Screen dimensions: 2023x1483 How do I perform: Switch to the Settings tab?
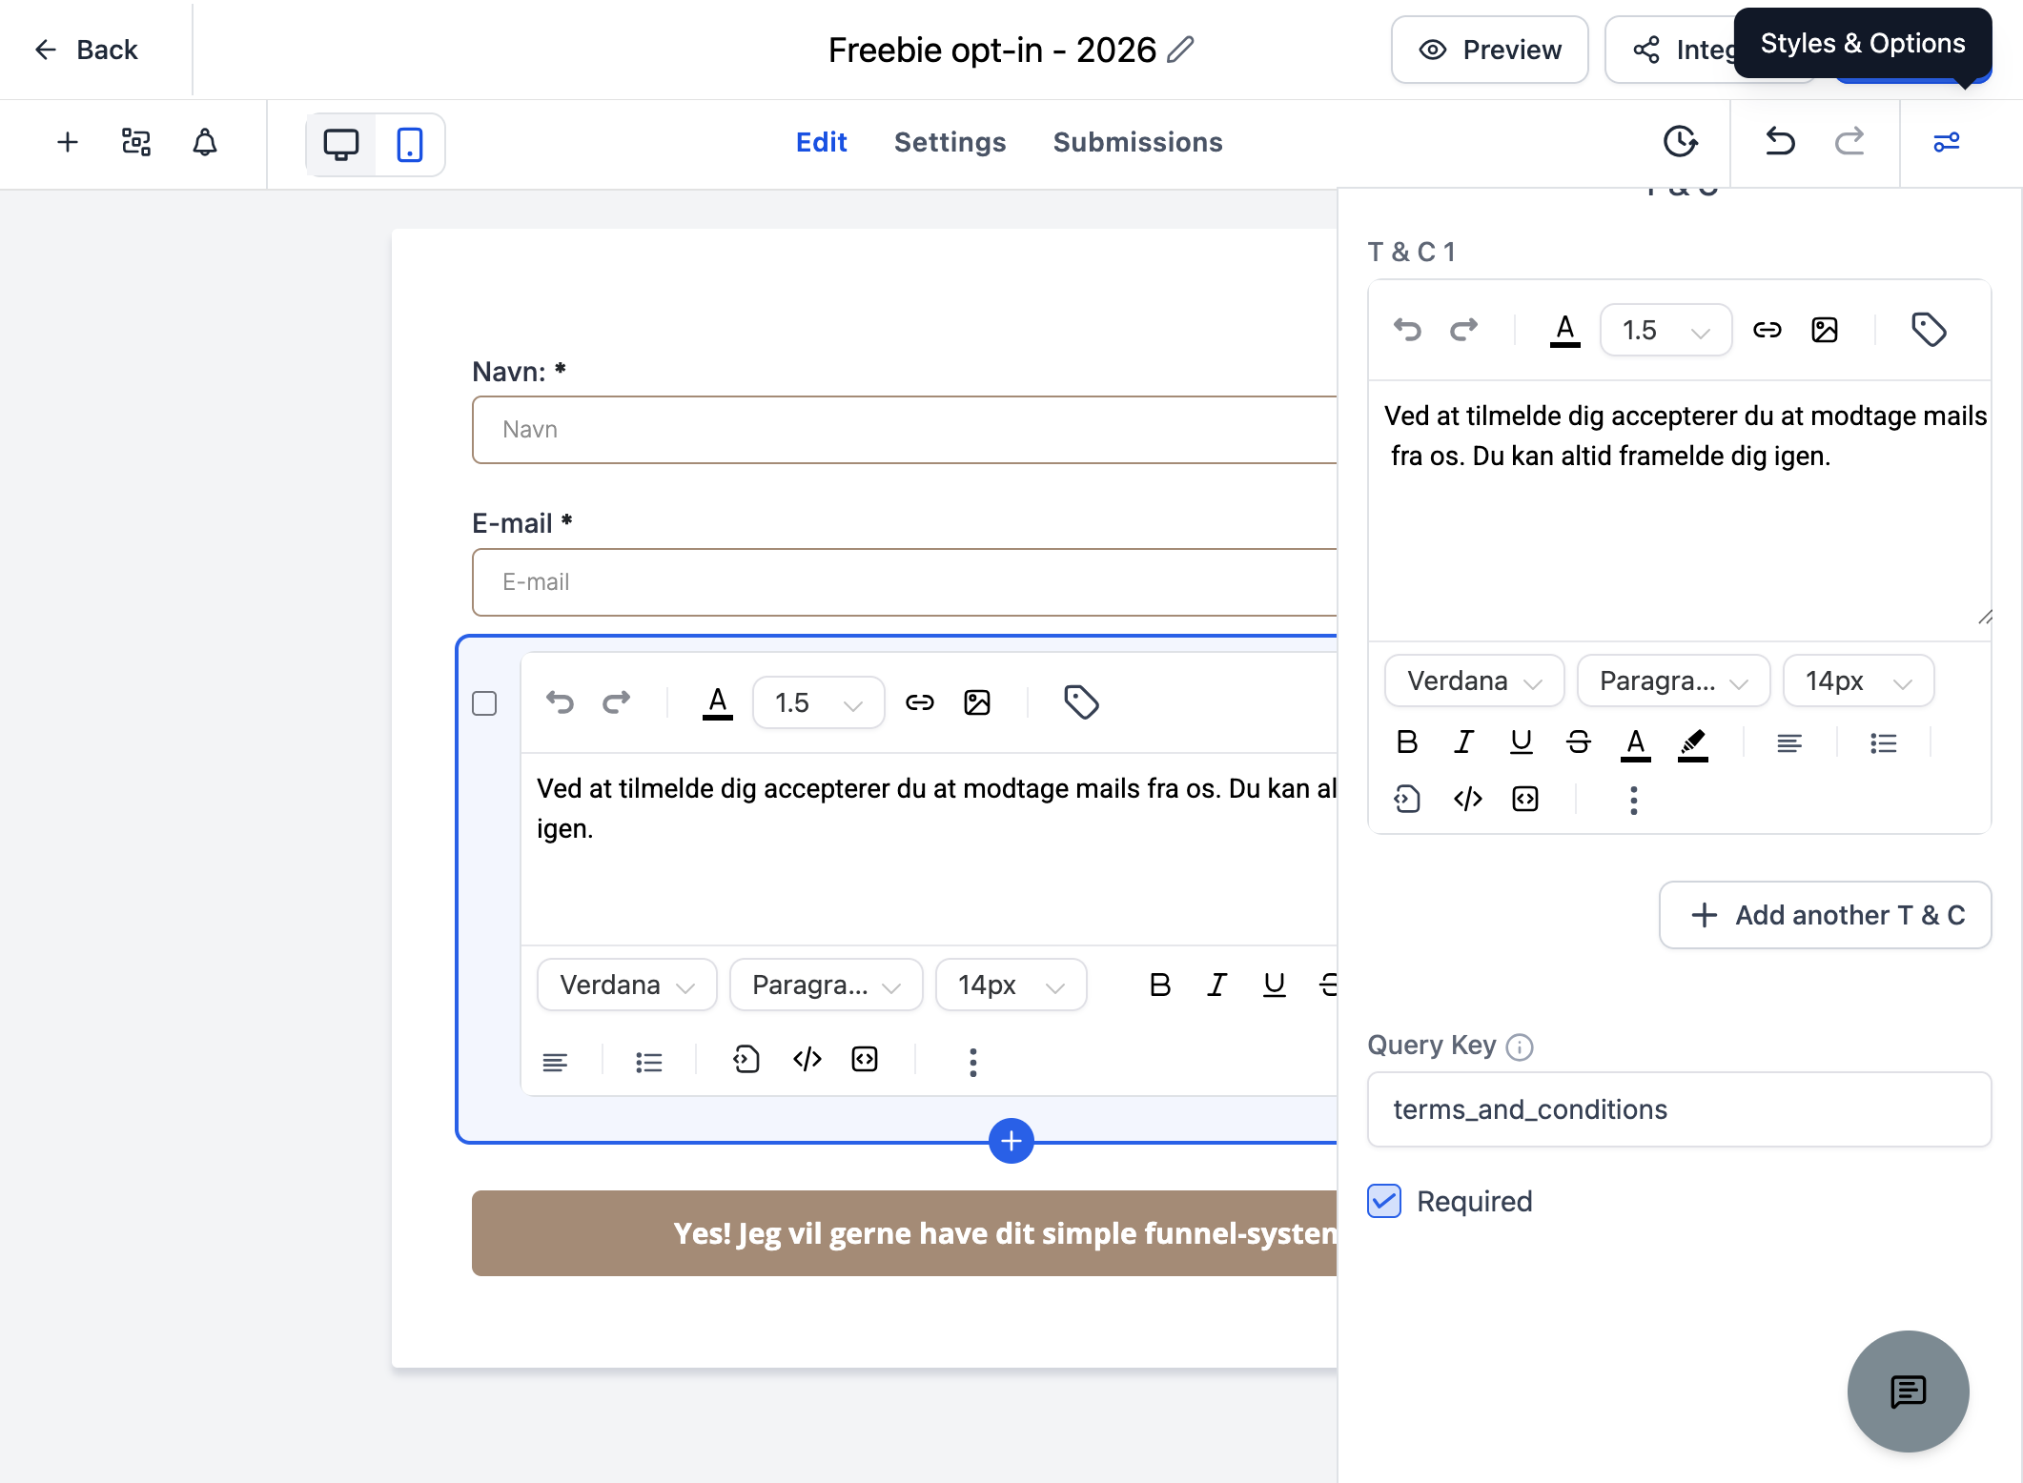950,142
